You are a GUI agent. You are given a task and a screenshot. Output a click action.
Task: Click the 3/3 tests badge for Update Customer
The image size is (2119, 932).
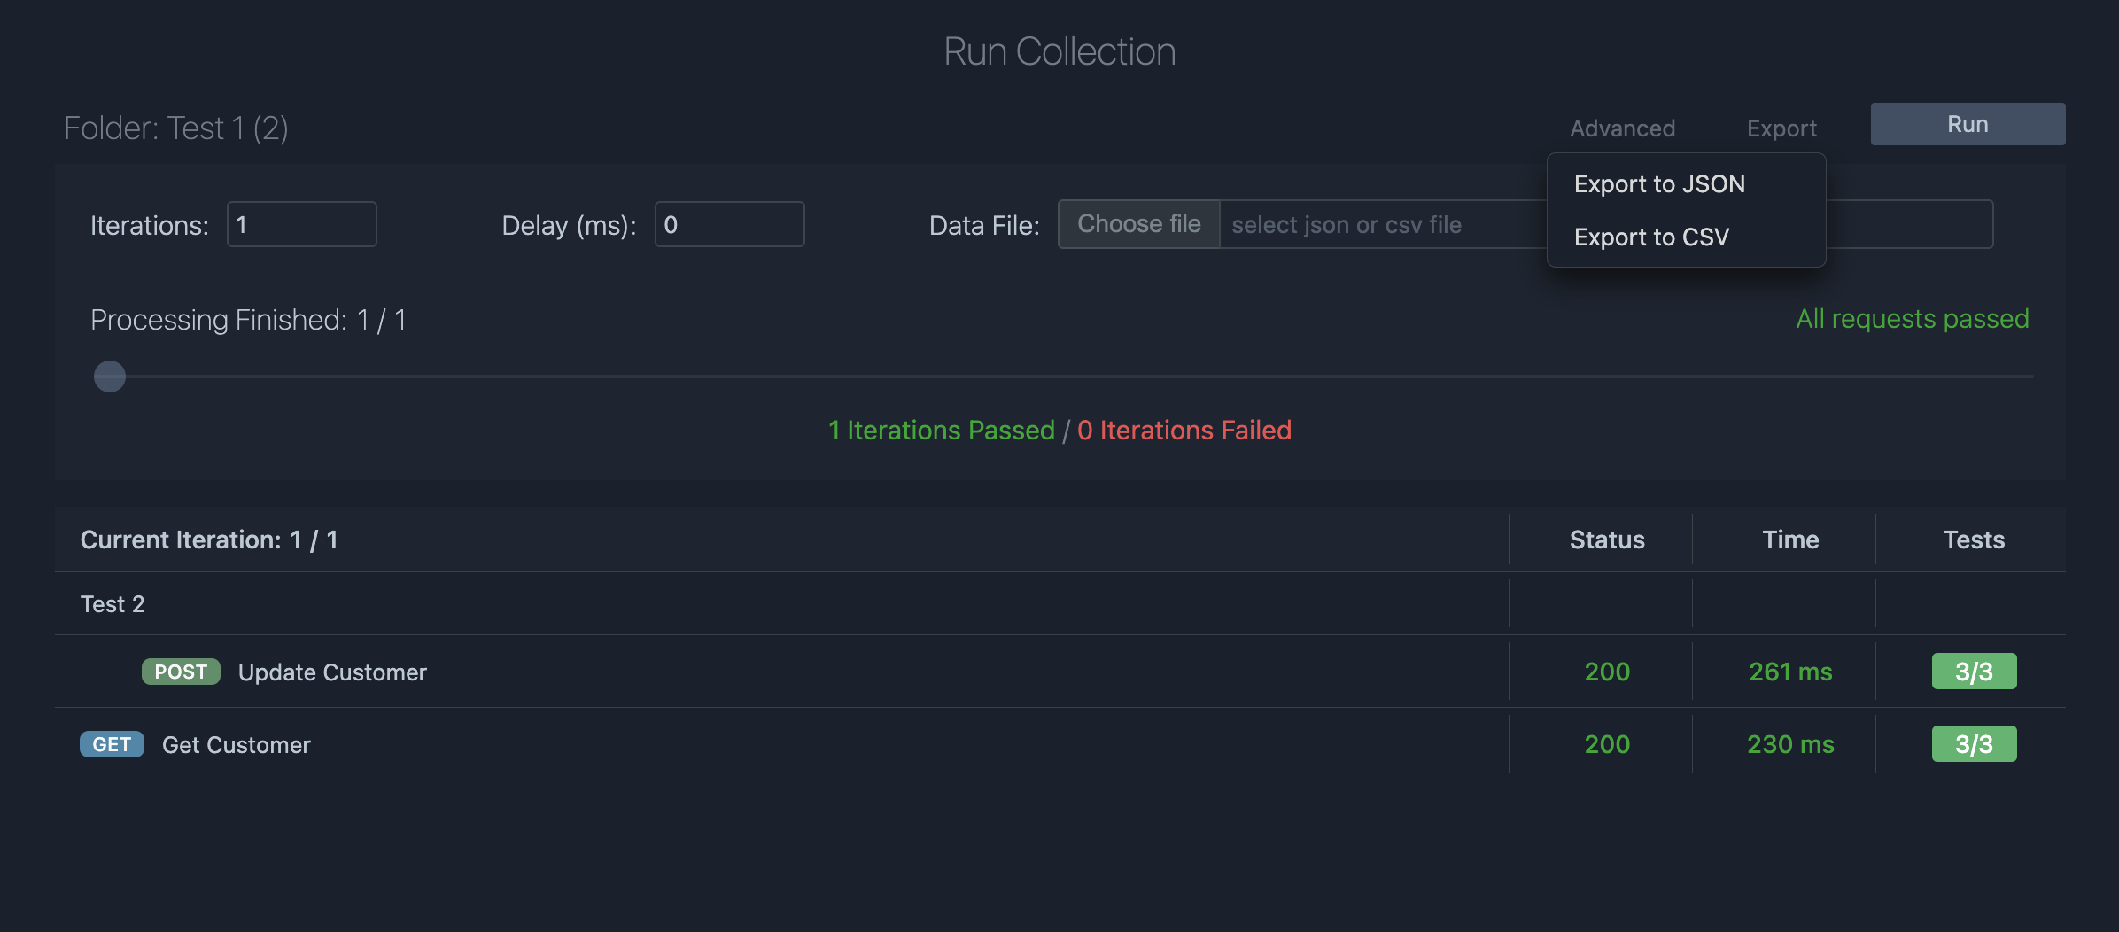[x=1974, y=671]
